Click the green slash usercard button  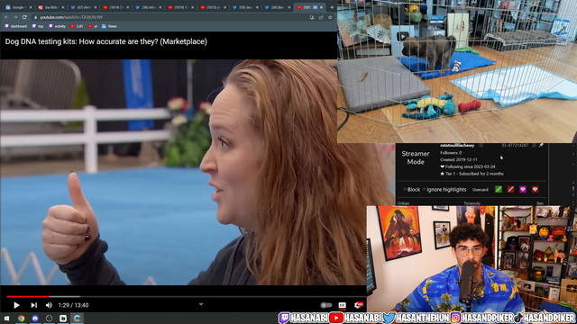pos(499,189)
